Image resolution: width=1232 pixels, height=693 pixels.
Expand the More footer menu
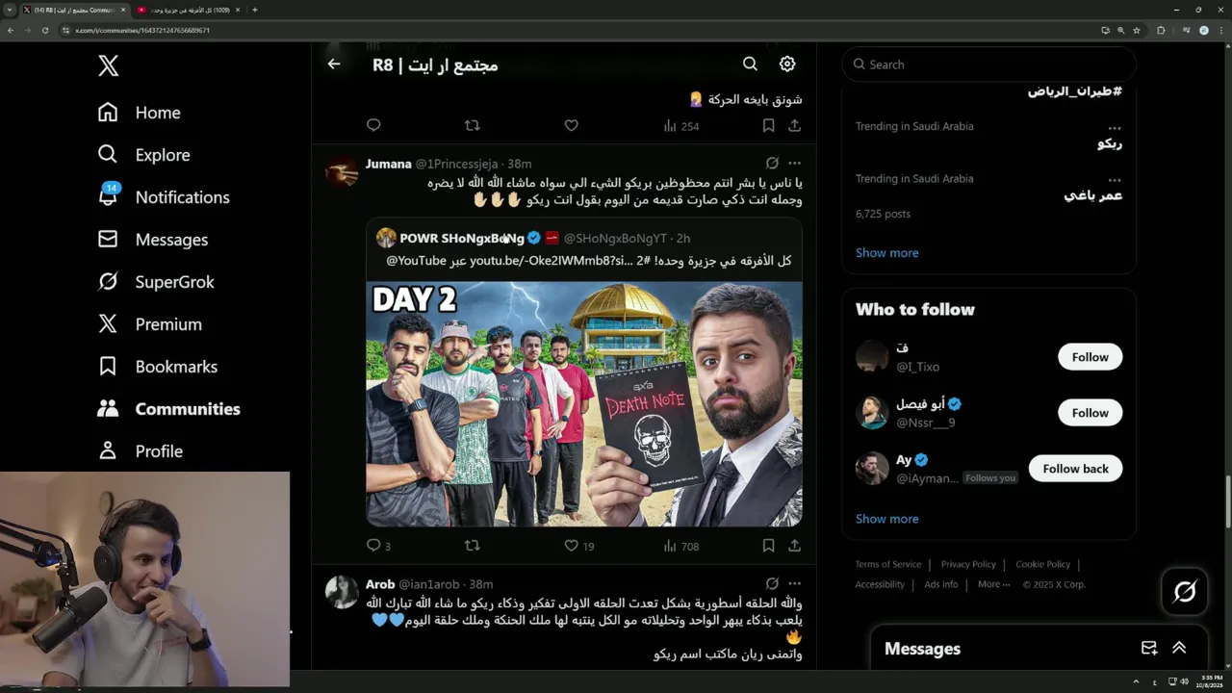click(993, 584)
